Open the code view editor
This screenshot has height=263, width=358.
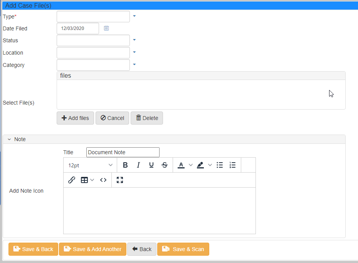103,180
